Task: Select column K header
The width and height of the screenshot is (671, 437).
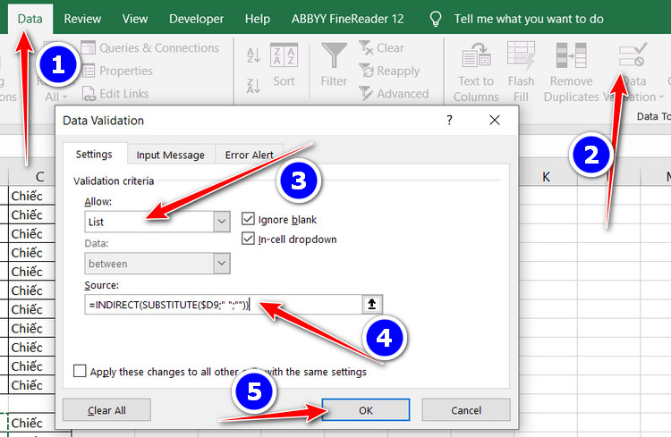Action: pos(546,177)
